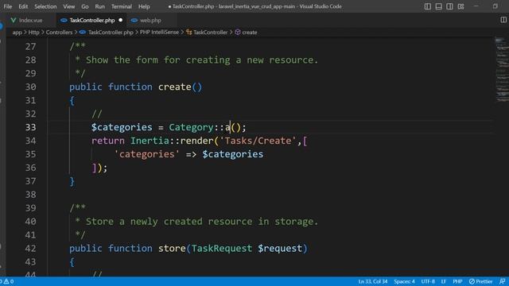
Task: Click the PHP file icon on TaskController.php tab
Action: pyautogui.click(x=64, y=20)
